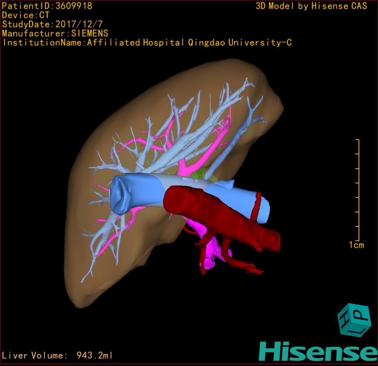Viewport: 378px width, 366px height.
Task: Click the yellow scale ruler
Action: tap(358, 190)
